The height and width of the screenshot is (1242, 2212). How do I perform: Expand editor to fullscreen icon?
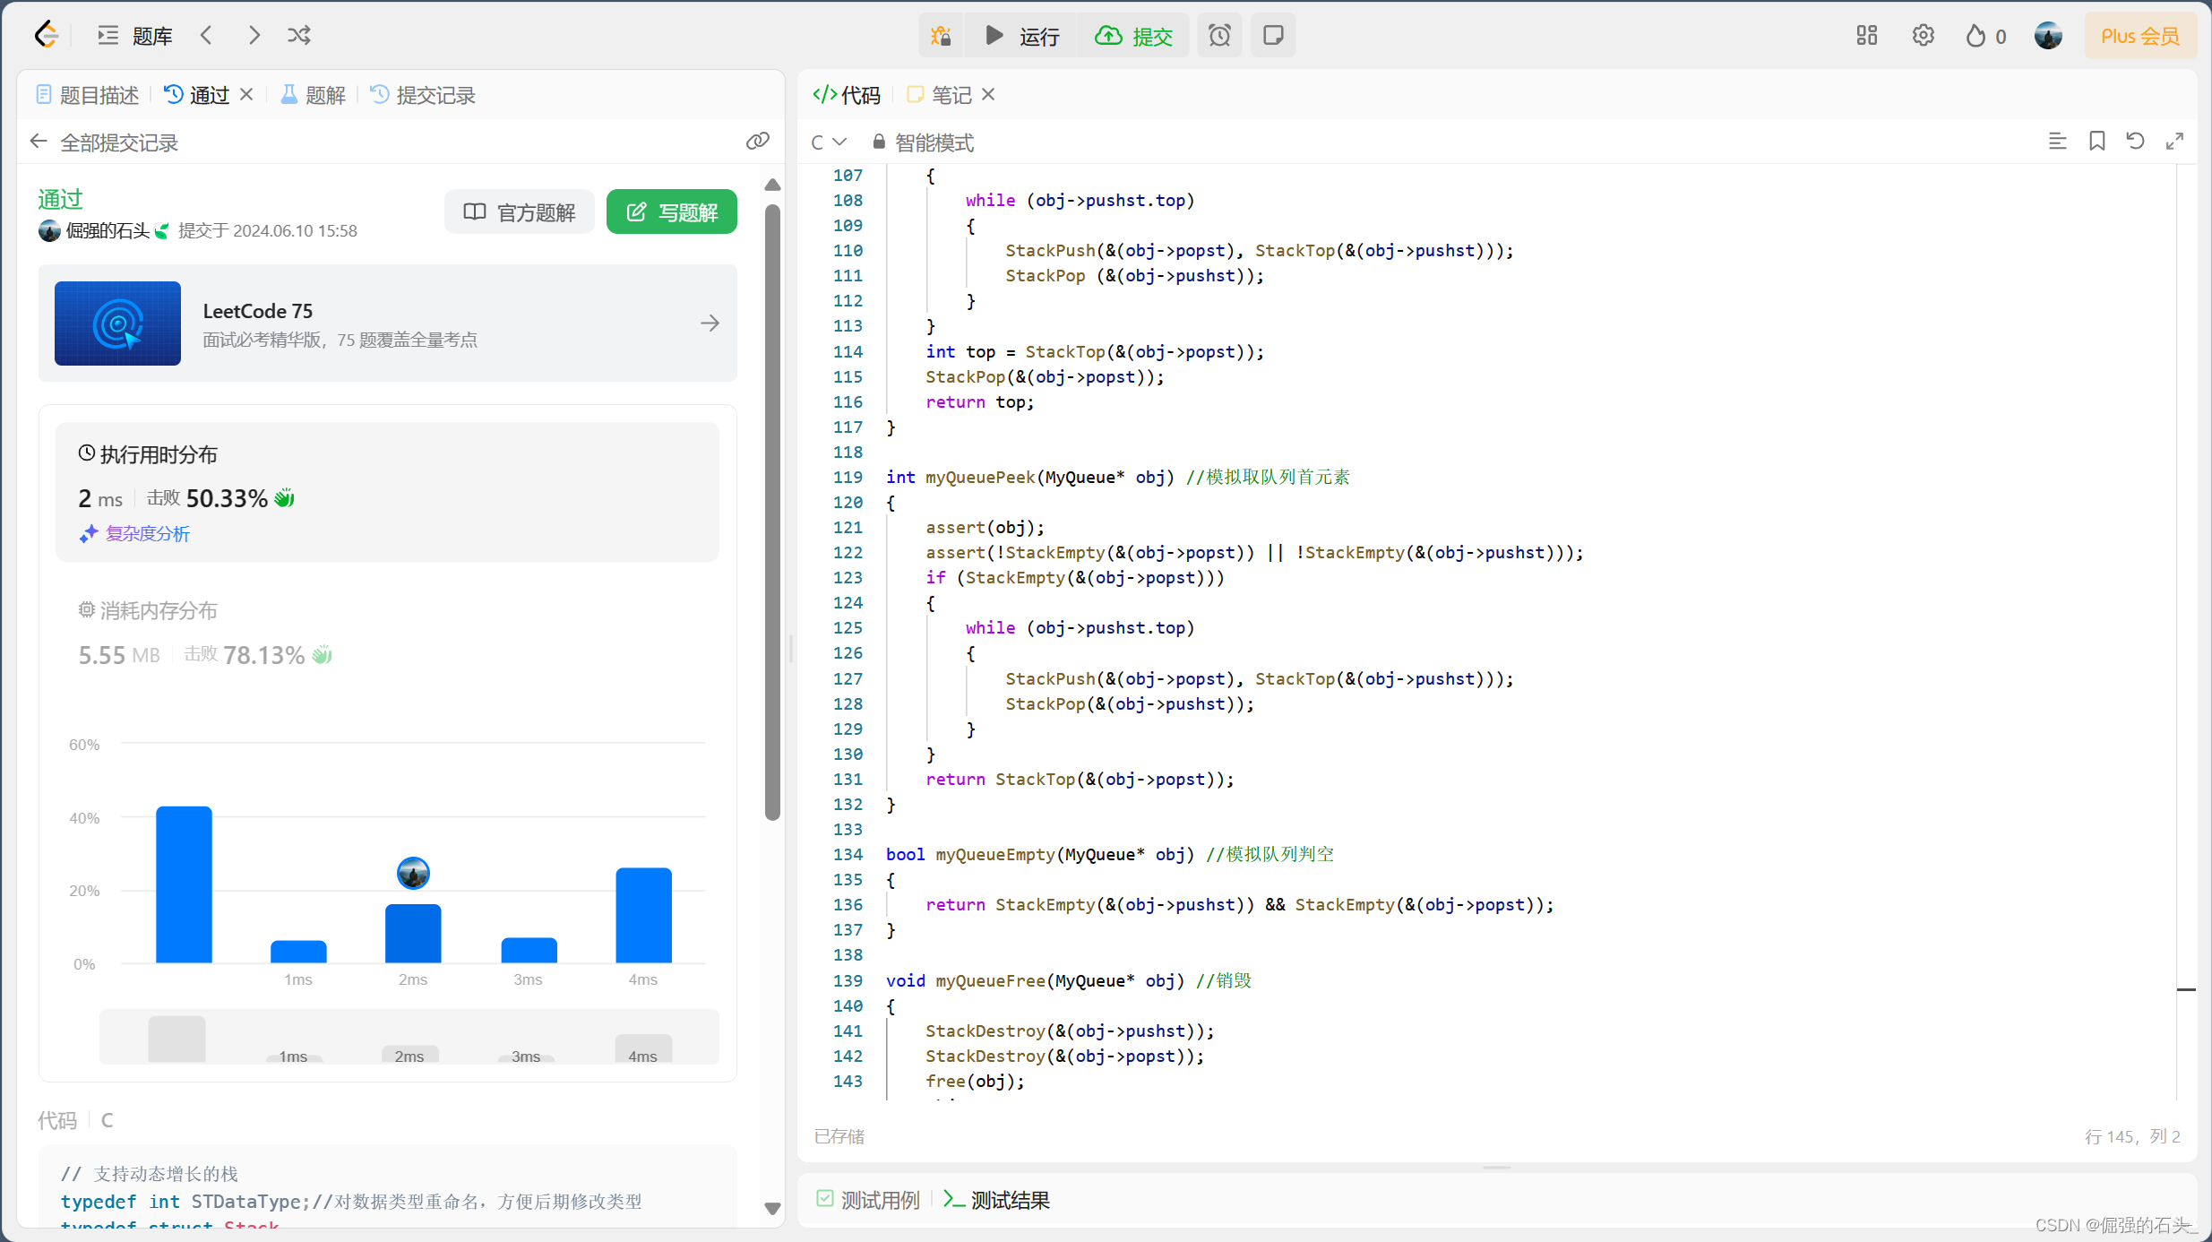(x=2174, y=142)
